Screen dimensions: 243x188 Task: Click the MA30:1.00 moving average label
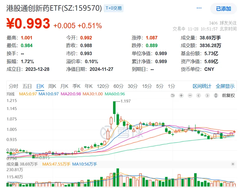(93, 94)
